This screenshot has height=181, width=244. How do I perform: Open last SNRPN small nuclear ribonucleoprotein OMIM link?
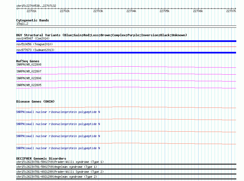coord(58,148)
